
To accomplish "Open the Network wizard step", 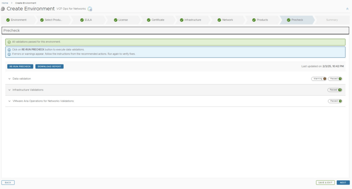I will click(x=227, y=20).
